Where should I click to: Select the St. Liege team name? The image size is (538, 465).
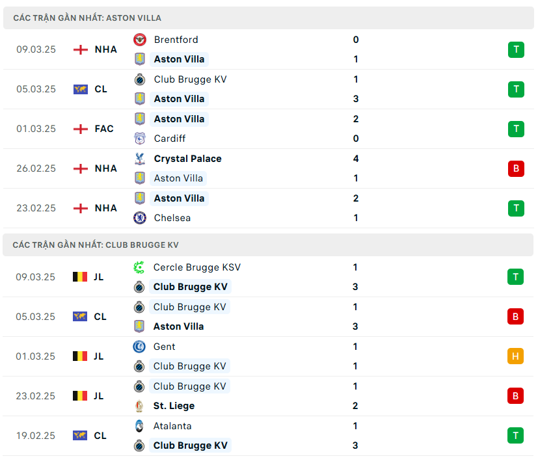[174, 406]
